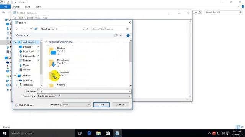The height and width of the screenshot is (137, 245).
Task: Select Videos in the navigation tree
Action: point(26,70)
